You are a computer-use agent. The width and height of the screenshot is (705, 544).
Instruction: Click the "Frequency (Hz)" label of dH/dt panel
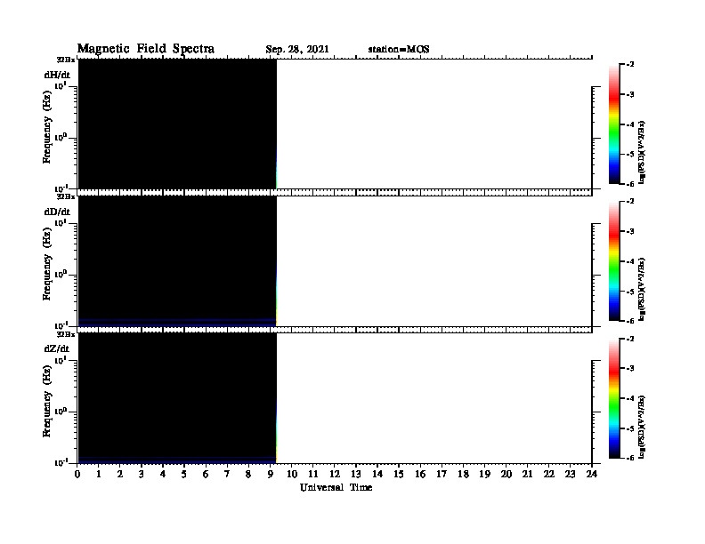(47, 127)
